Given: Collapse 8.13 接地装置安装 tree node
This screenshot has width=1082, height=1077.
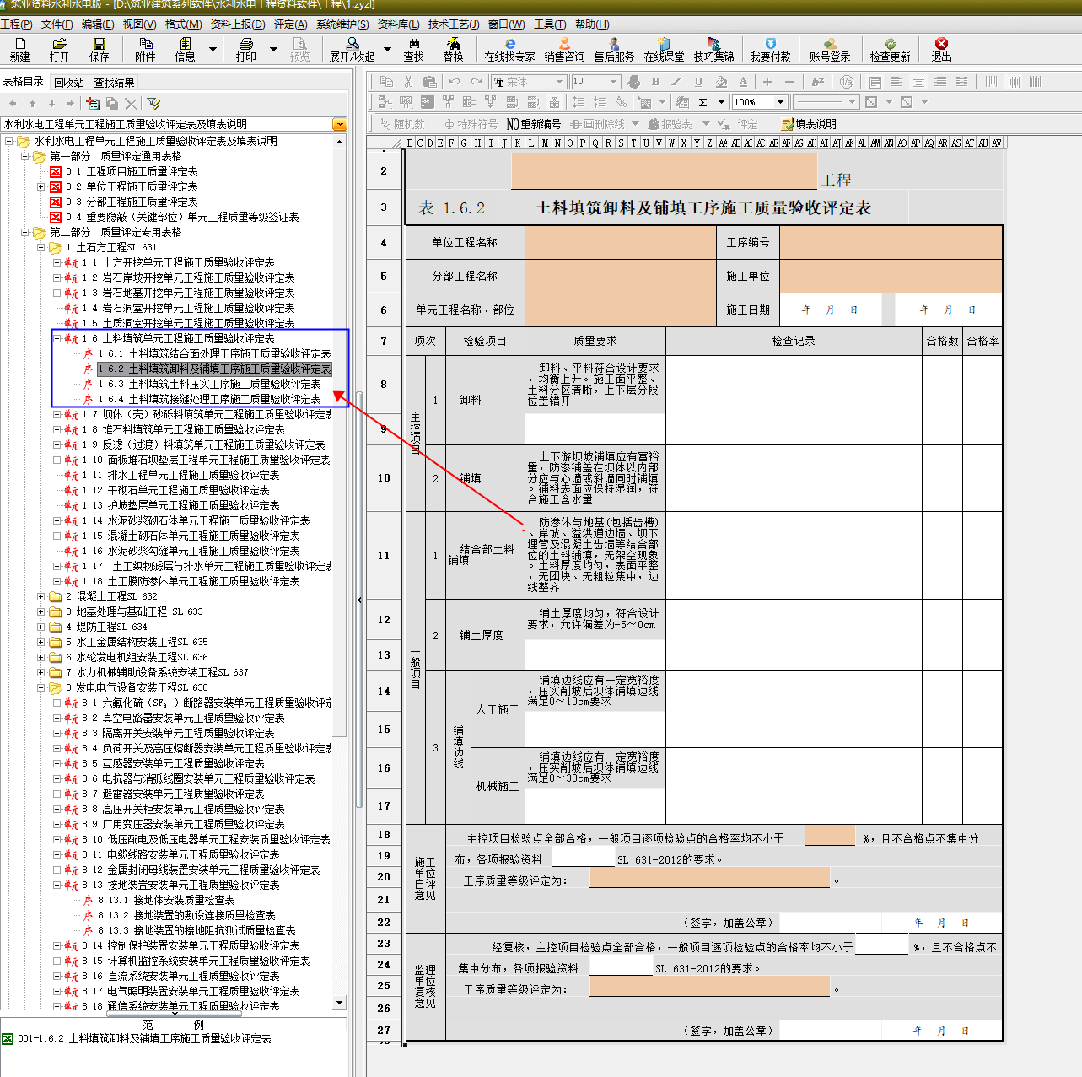Looking at the screenshot, I should pyautogui.click(x=57, y=885).
